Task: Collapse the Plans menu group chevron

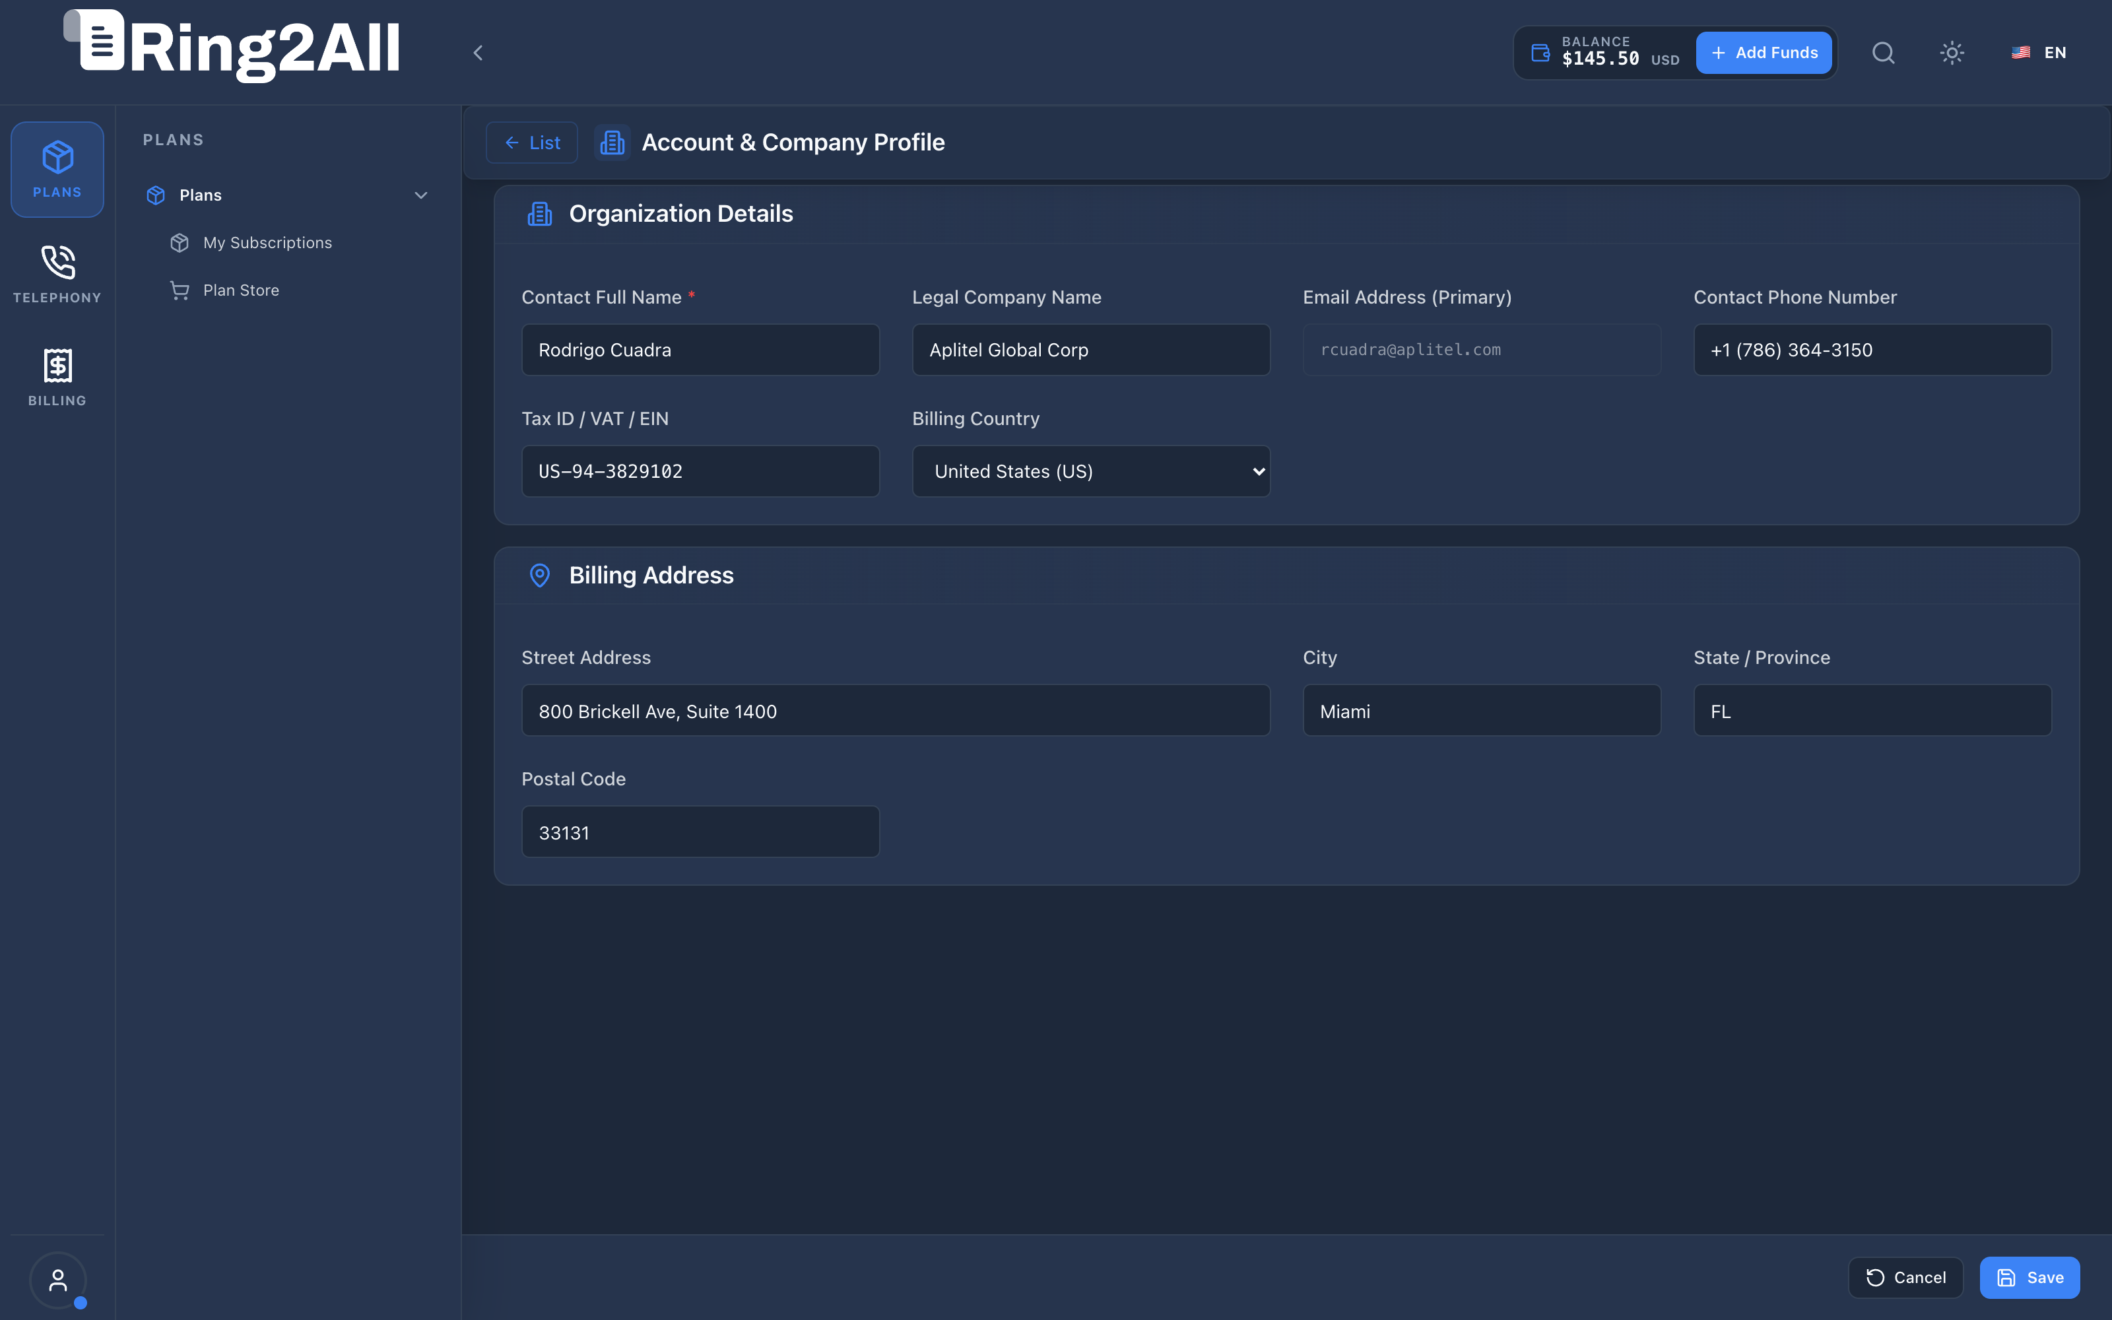Action: pyautogui.click(x=420, y=195)
